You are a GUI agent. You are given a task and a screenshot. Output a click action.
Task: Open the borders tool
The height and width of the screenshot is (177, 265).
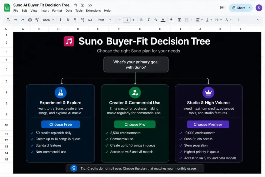[180, 20]
